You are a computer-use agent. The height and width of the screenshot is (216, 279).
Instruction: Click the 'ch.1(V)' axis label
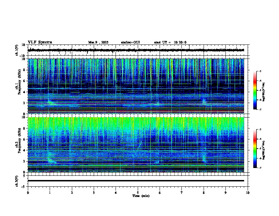[17, 50]
